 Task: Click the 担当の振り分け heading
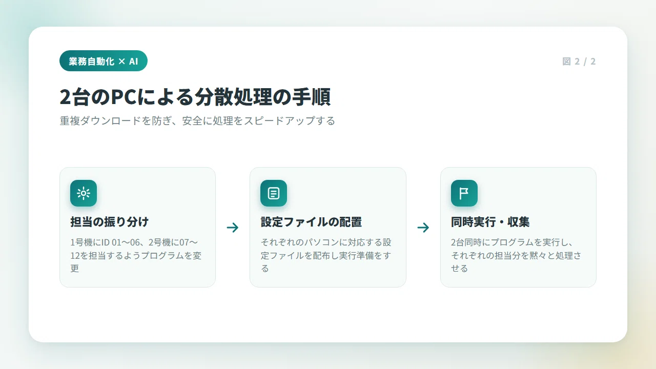pos(110,222)
